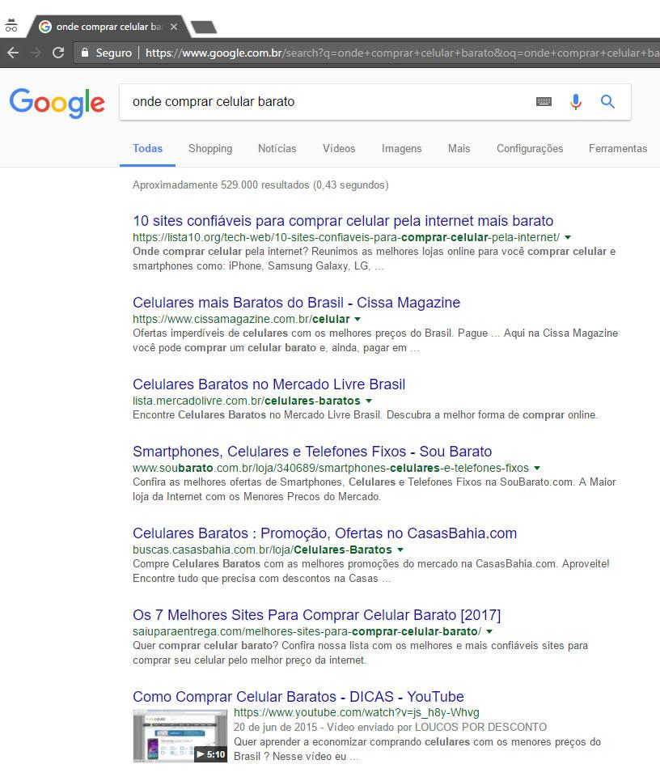Click the youtube.com/watch green URL text
This screenshot has height=777, width=660.
357,712
